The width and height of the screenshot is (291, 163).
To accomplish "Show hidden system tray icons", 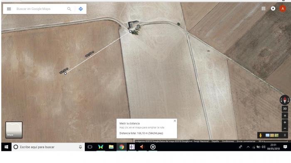I will point(248,147).
